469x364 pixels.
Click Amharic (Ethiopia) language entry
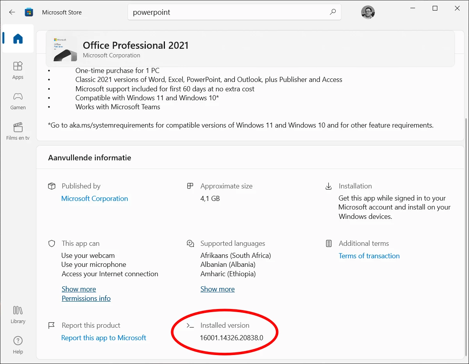[228, 274]
